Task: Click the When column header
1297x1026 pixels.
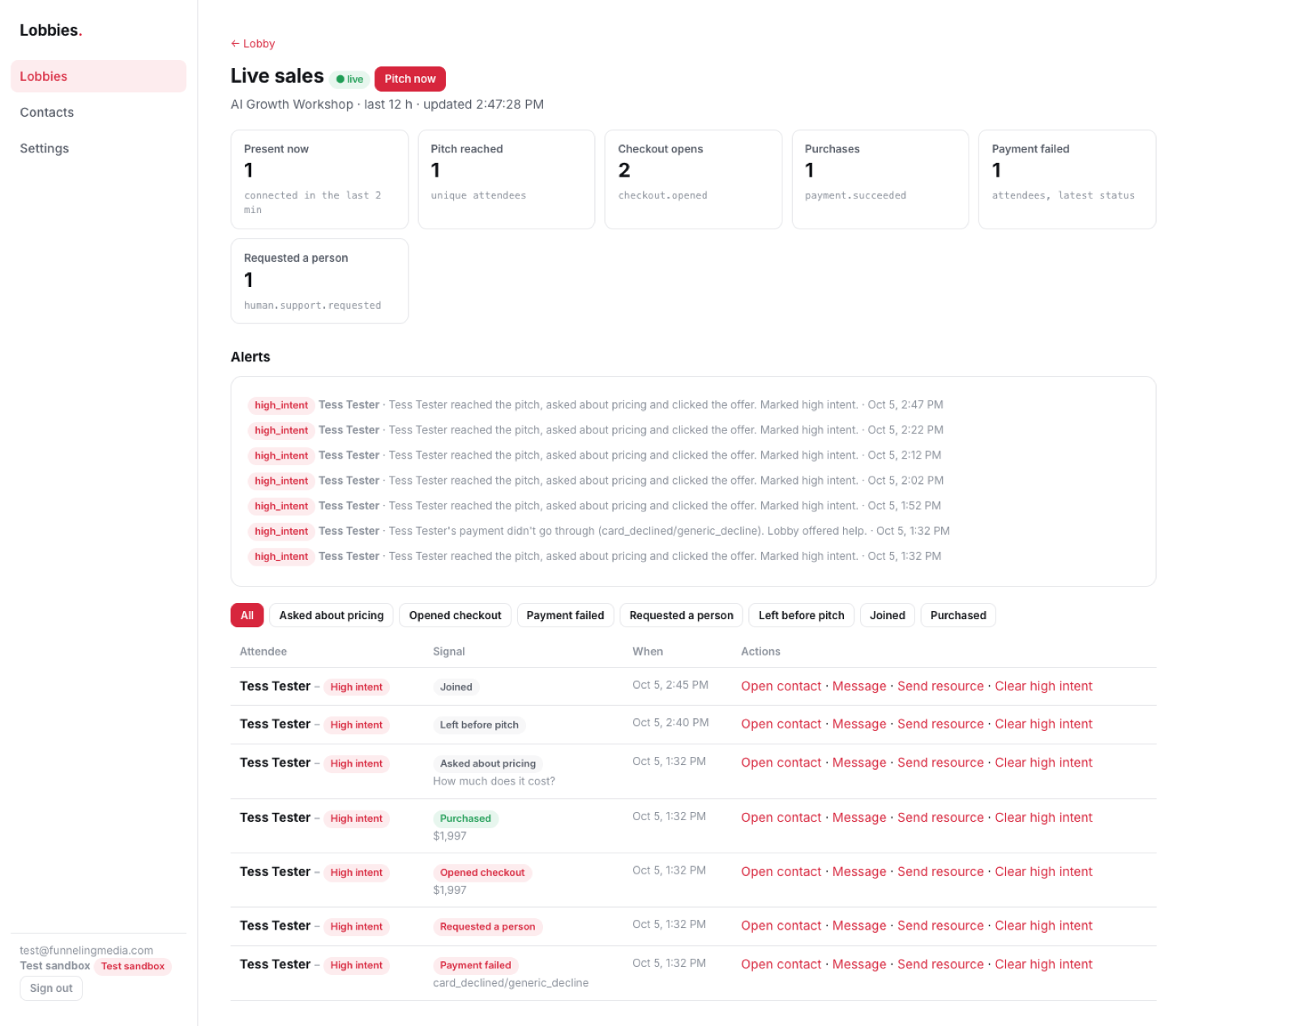Action: pyautogui.click(x=648, y=652)
